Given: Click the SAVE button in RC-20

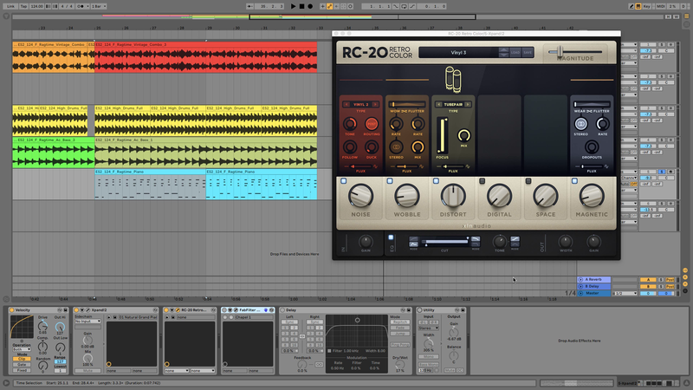Looking at the screenshot, I should click(528, 53).
